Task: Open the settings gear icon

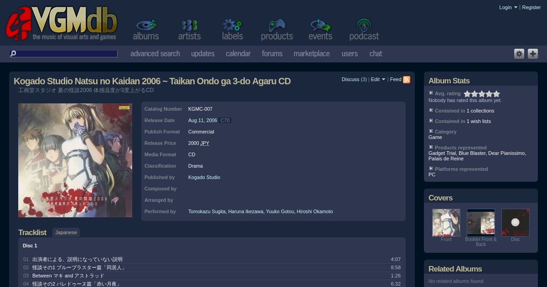Action: (519, 54)
